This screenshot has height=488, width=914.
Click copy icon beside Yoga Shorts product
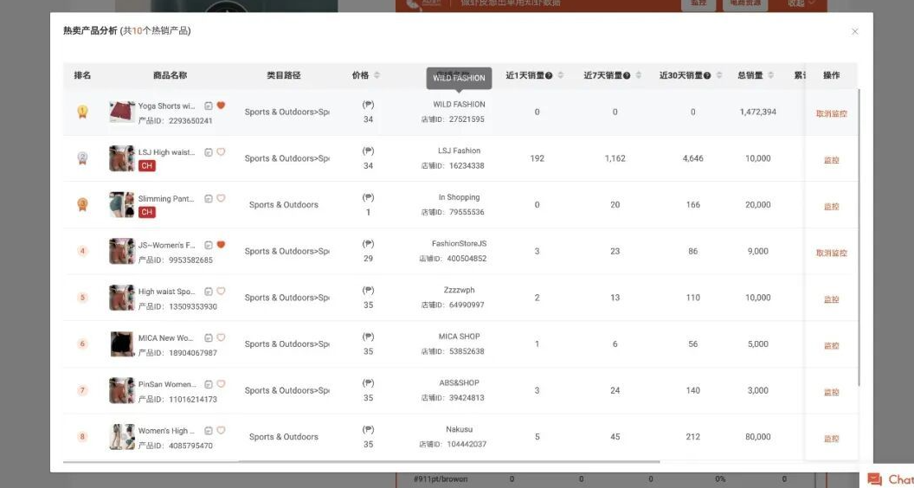pos(209,106)
